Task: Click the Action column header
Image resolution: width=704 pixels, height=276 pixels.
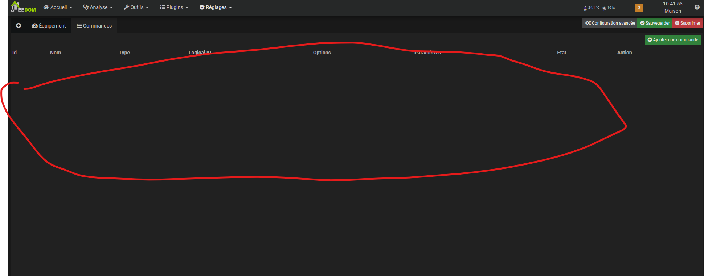Action: pos(625,53)
